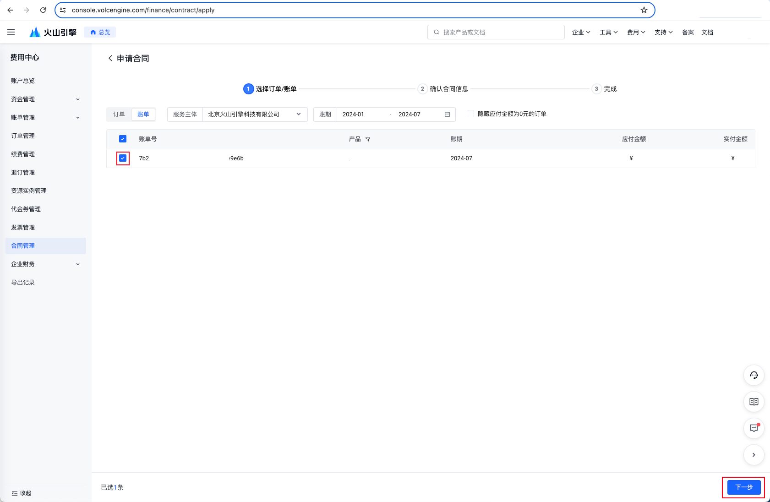The width and height of the screenshot is (770, 502).
Task: Click the Volcengine logo
Action: [53, 32]
